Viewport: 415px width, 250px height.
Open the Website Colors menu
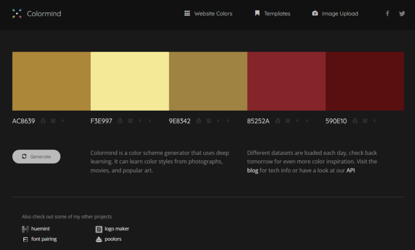(x=208, y=13)
